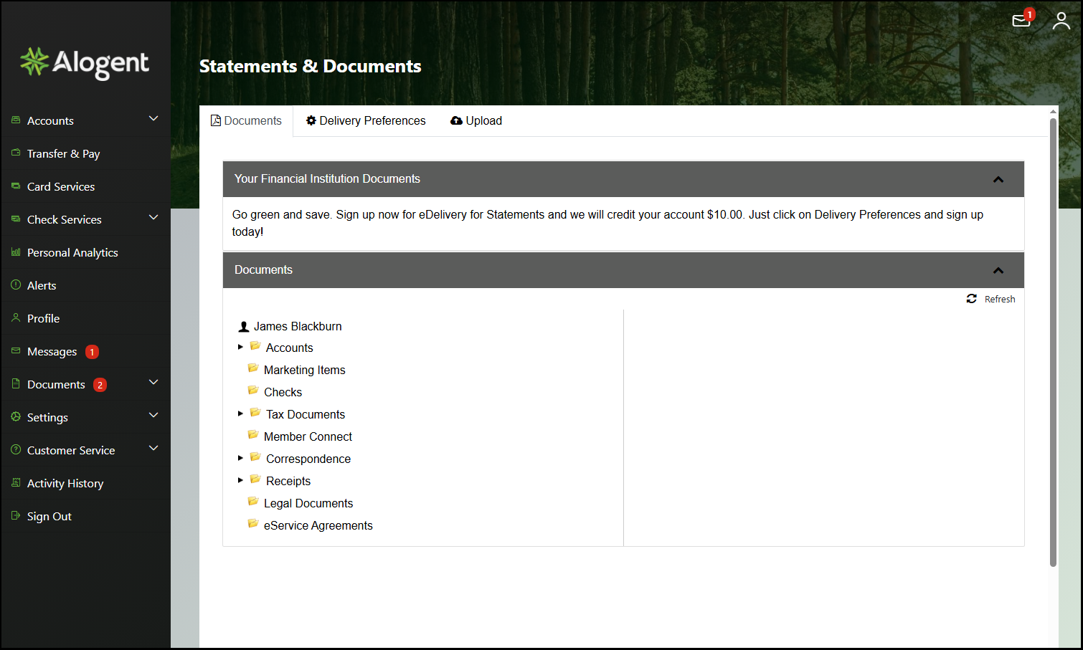Expand the Tax Documents folder
This screenshot has height=650, width=1083.
240,414
